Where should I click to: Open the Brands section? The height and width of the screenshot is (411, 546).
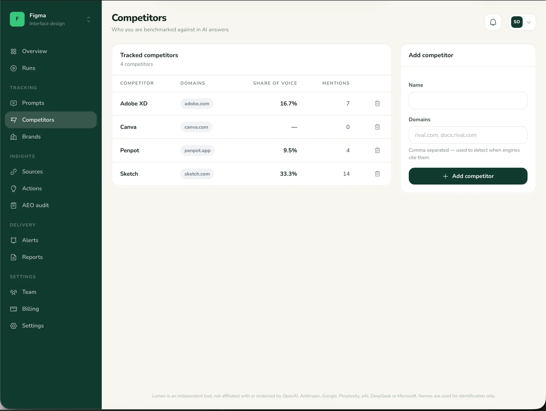pyautogui.click(x=51, y=136)
